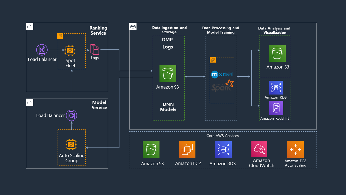Click the Amazon Redshift icon
Viewport: 346px width, 195px height.
276,108
